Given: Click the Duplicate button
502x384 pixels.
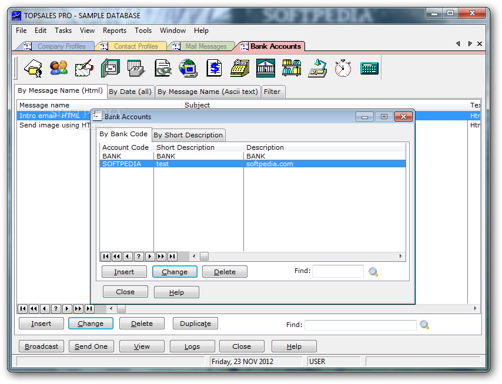Looking at the screenshot, I should tap(195, 324).
